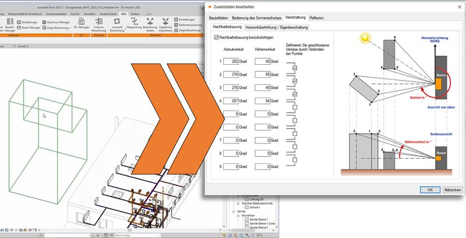Start calculation with Berechnung starten
466x238 pixels.
tap(150, 23)
